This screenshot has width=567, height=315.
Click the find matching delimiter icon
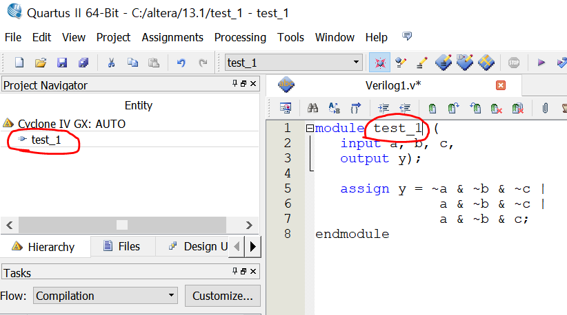[356, 108]
